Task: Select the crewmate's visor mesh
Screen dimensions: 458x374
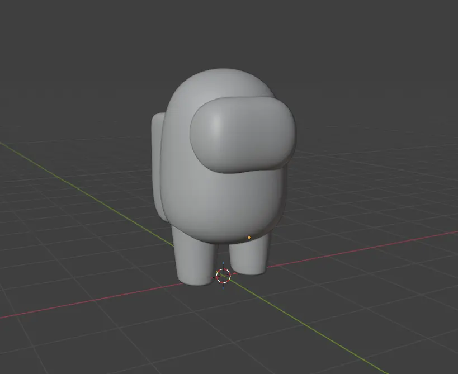Action: (x=243, y=135)
